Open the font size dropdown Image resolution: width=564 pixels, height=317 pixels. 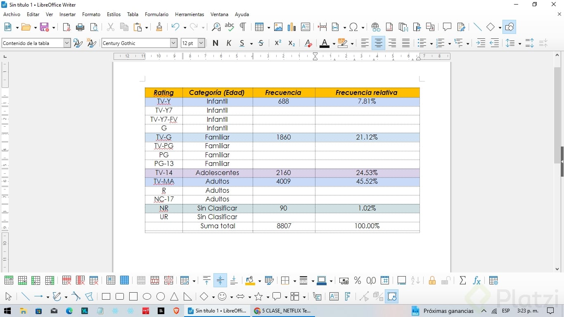point(201,43)
